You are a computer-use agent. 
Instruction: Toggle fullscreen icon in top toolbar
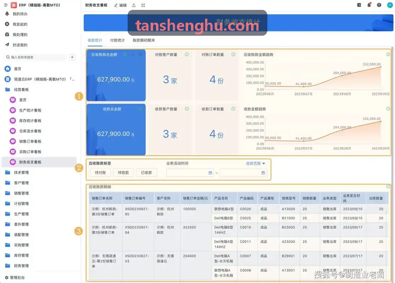143,5
